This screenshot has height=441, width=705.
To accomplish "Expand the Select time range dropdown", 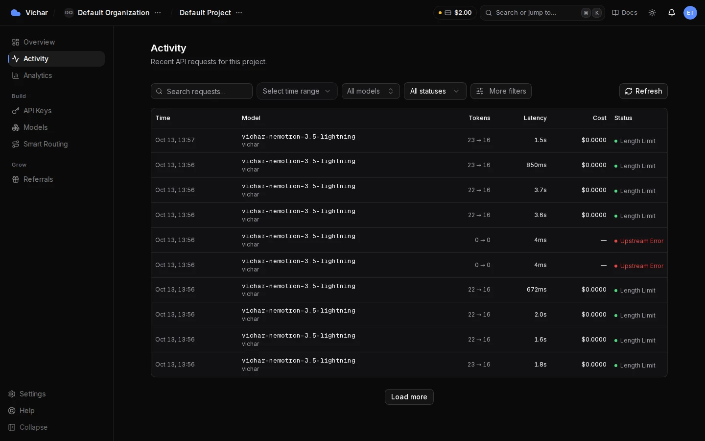I will click(x=297, y=91).
